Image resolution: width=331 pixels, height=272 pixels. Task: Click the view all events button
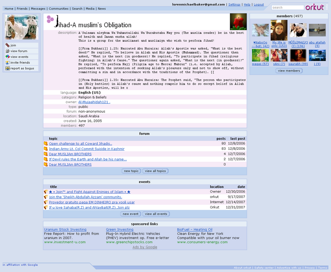(156, 214)
